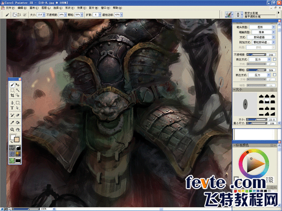Open the 图层 Layers menu
The width and height of the screenshot is (282, 211).
46,8
